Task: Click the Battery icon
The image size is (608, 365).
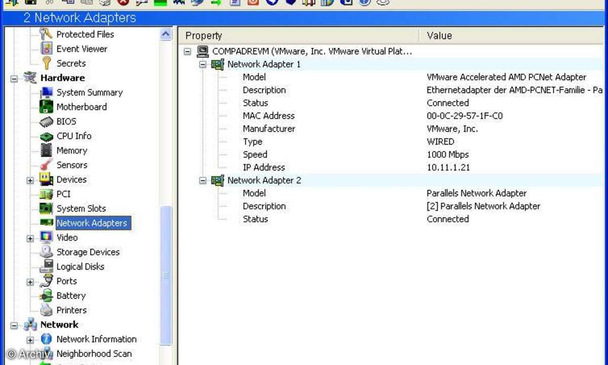Action: (46, 296)
